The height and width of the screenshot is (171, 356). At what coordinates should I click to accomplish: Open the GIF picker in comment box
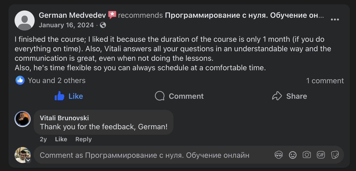[321, 155]
